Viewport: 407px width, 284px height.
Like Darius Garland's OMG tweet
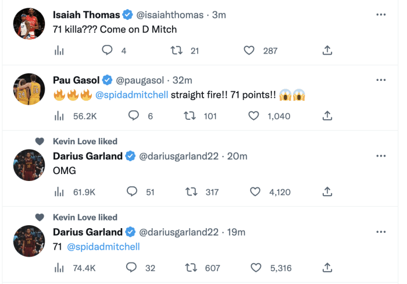[x=256, y=191]
